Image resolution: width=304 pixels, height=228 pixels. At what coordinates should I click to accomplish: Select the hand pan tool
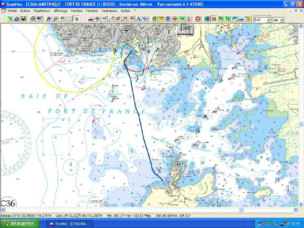pos(62,19)
